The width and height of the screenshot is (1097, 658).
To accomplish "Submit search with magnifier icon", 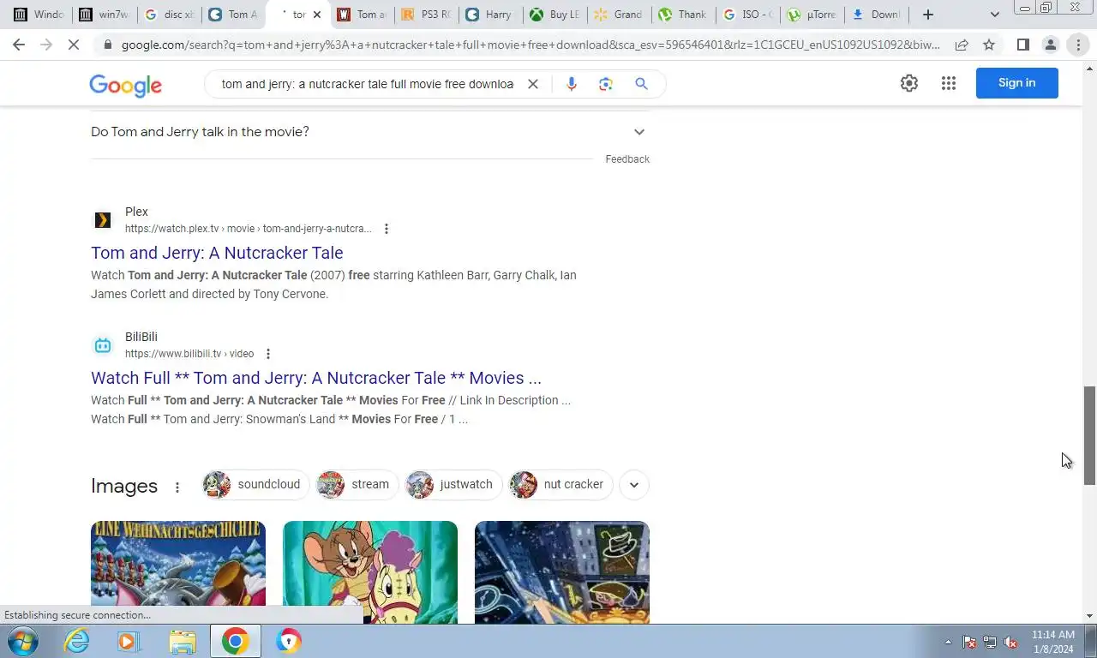I will pyautogui.click(x=641, y=84).
